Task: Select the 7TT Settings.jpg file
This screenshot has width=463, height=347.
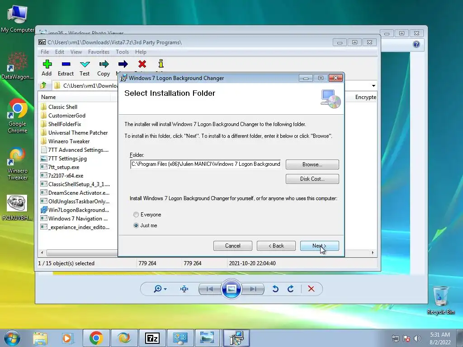Action: 67,159
